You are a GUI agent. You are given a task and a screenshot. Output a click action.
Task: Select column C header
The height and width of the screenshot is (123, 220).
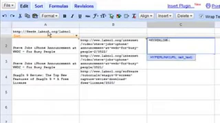(181, 25)
